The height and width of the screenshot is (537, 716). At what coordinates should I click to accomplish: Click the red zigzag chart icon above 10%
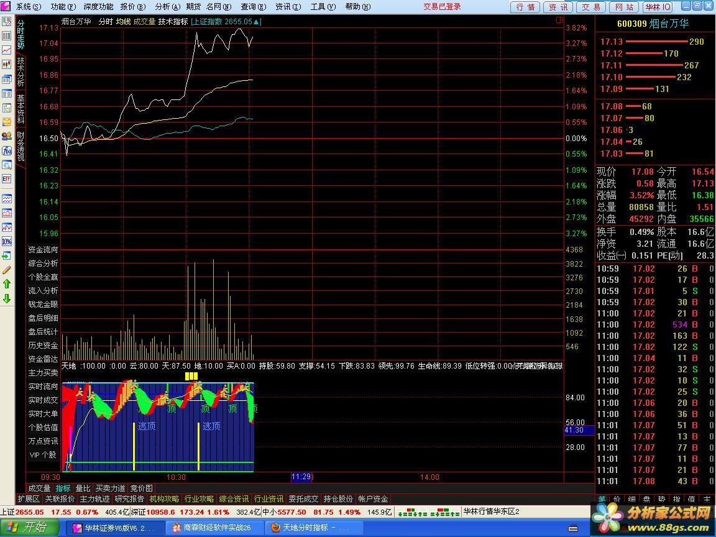tap(6, 227)
